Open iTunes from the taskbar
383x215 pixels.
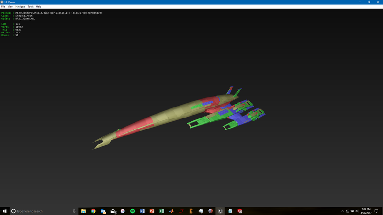123,211
